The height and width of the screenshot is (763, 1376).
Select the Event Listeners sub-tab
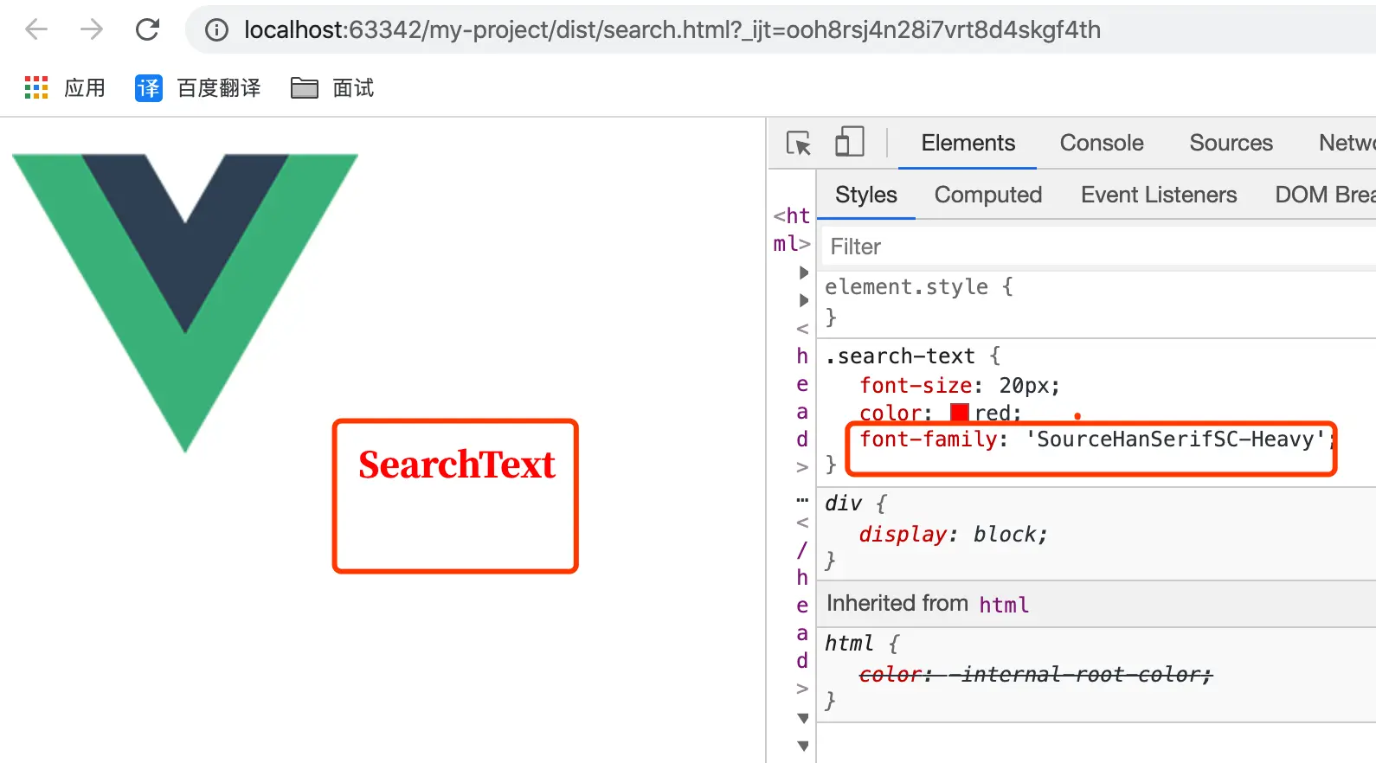tap(1159, 195)
